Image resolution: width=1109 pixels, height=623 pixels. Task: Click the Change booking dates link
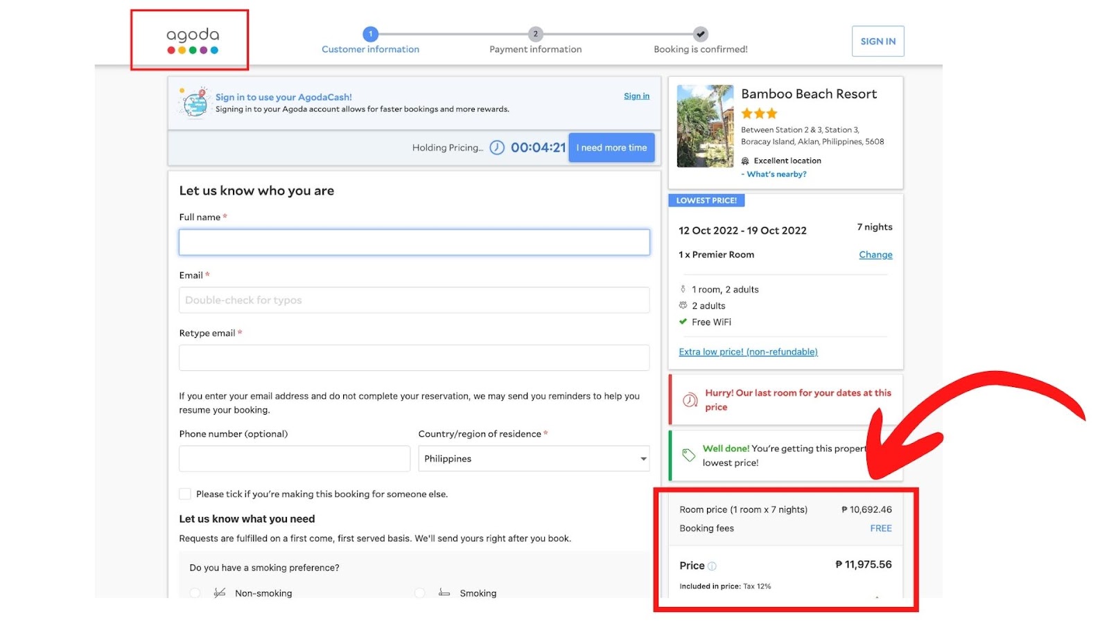tap(875, 255)
